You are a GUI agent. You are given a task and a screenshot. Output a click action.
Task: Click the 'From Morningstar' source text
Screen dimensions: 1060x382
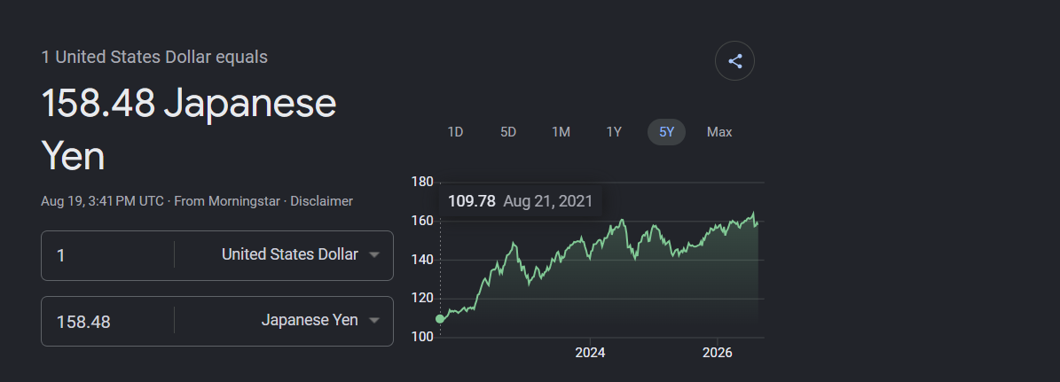click(x=226, y=201)
